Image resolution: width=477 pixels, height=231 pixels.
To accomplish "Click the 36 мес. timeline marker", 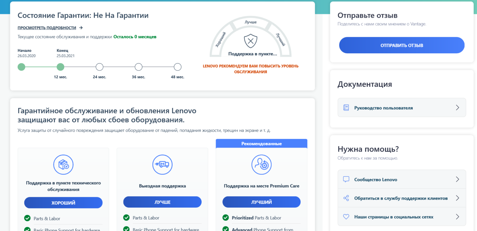I will (139, 67).
